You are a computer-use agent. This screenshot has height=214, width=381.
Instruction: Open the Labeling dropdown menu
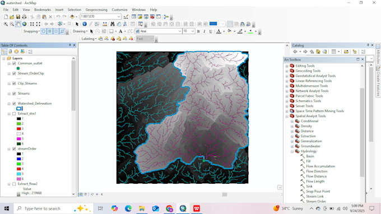pos(89,39)
